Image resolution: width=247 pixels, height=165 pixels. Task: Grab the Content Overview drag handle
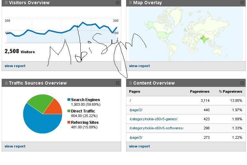click(131, 83)
